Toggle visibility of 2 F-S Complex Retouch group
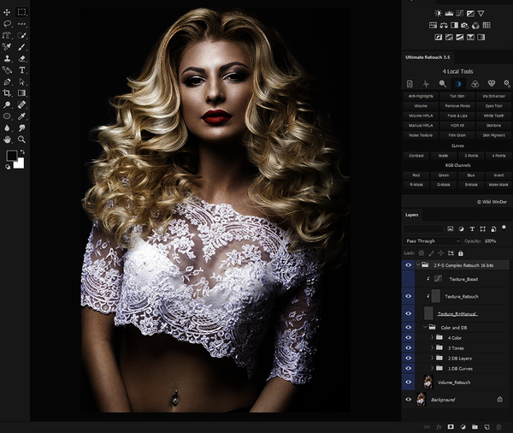This screenshot has height=433, width=513. click(x=409, y=265)
